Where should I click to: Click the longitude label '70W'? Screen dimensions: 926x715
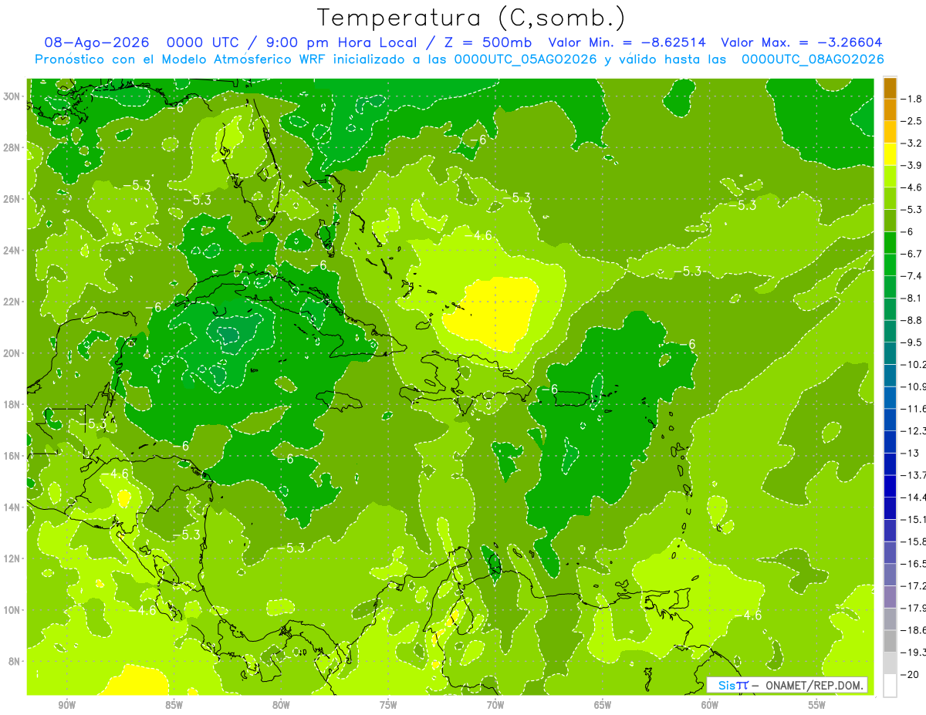[x=495, y=705]
